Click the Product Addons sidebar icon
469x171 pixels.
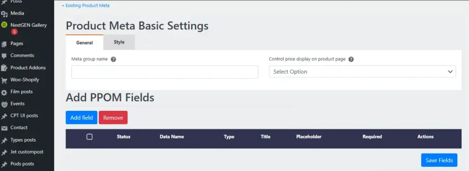4,68
